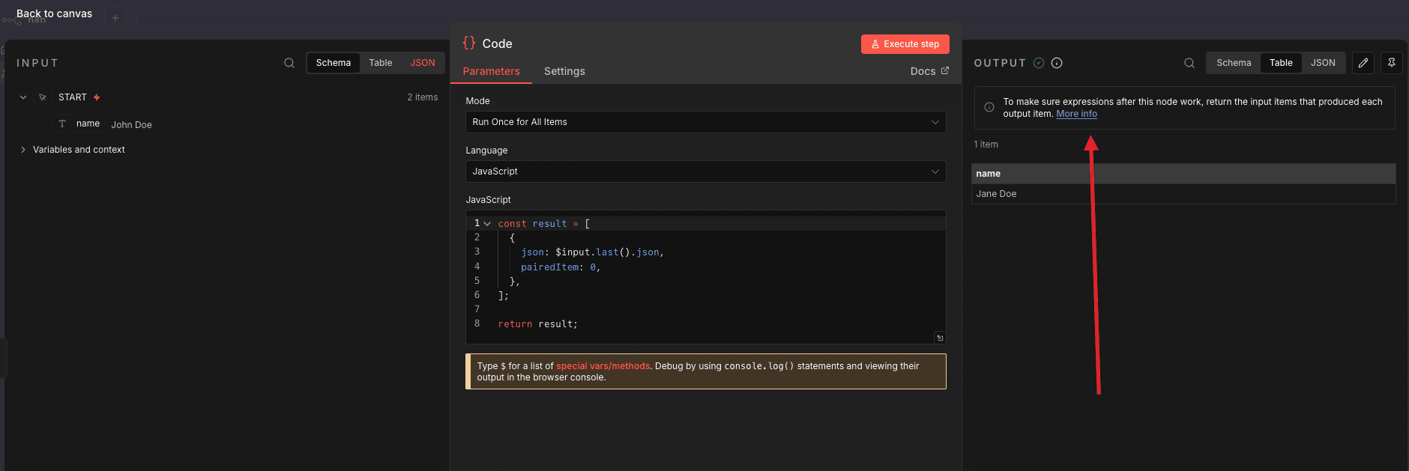Open the Mode dropdown
The height and width of the screenshot is (471, 1409).
click(x=705, y=122)
